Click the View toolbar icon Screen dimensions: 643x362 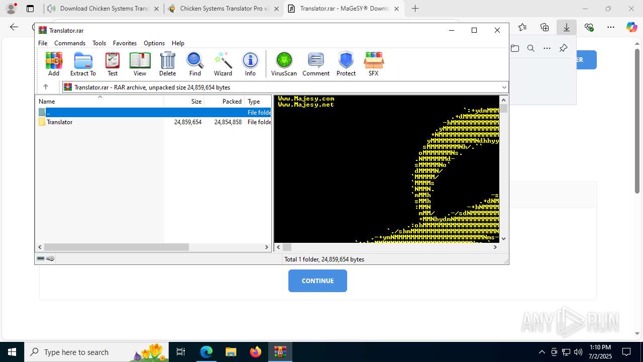point(140,64)
